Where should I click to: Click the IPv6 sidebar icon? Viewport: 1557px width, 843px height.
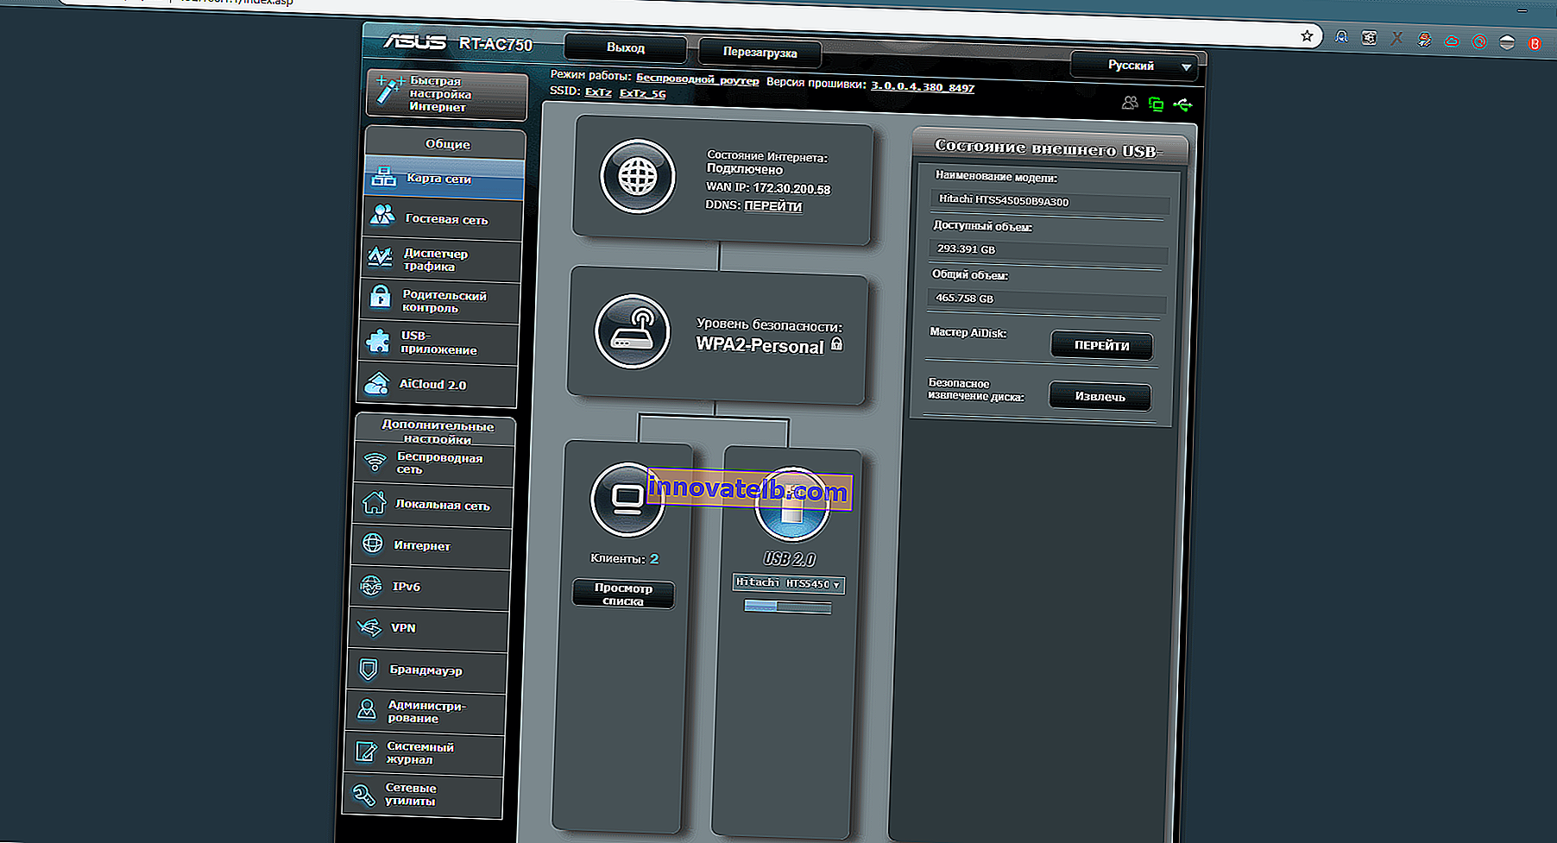[371, 586]
